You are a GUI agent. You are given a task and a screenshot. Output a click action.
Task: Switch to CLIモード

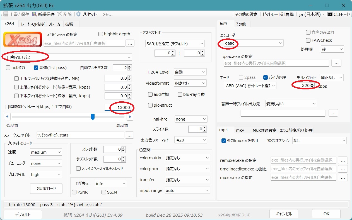click(x=338, y=14)
